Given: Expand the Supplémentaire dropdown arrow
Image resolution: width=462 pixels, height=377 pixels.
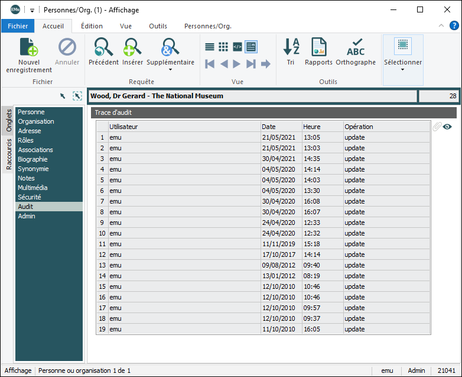Looking at the screenshot, I should pyautogui.click(x=170, y=70).
